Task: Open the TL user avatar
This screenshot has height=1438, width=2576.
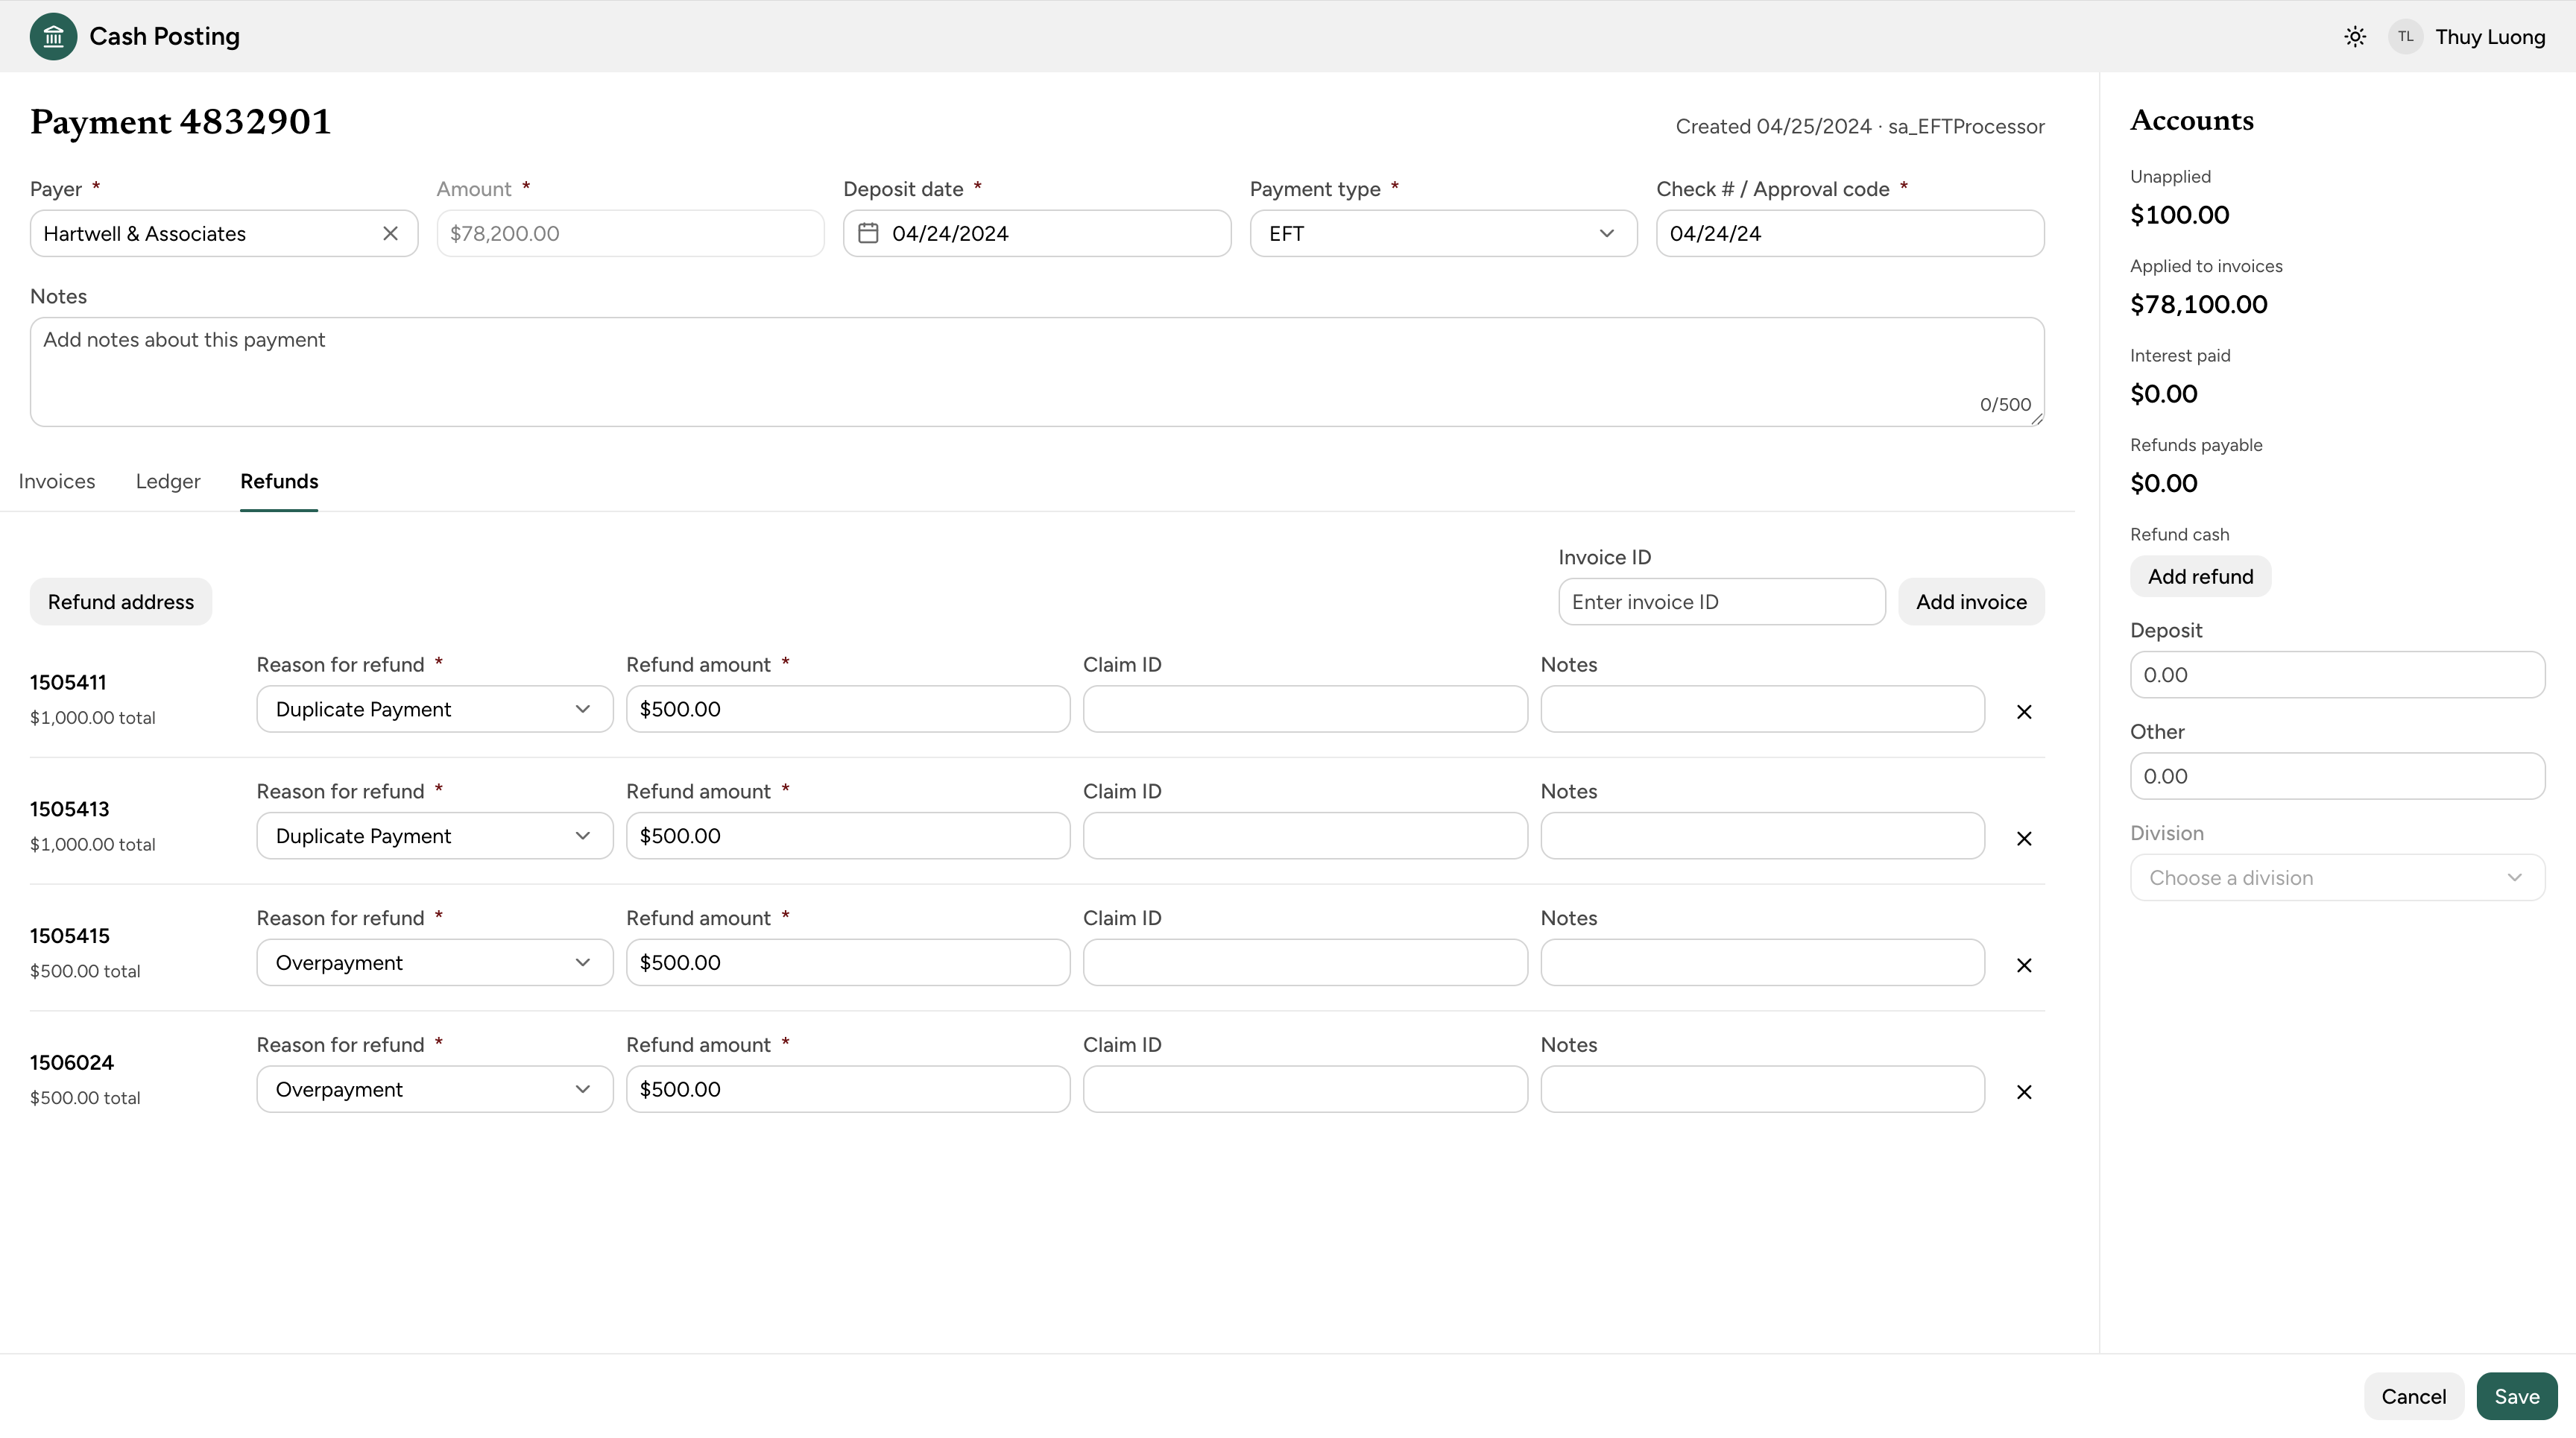Action: click(x=2405, y=37)
